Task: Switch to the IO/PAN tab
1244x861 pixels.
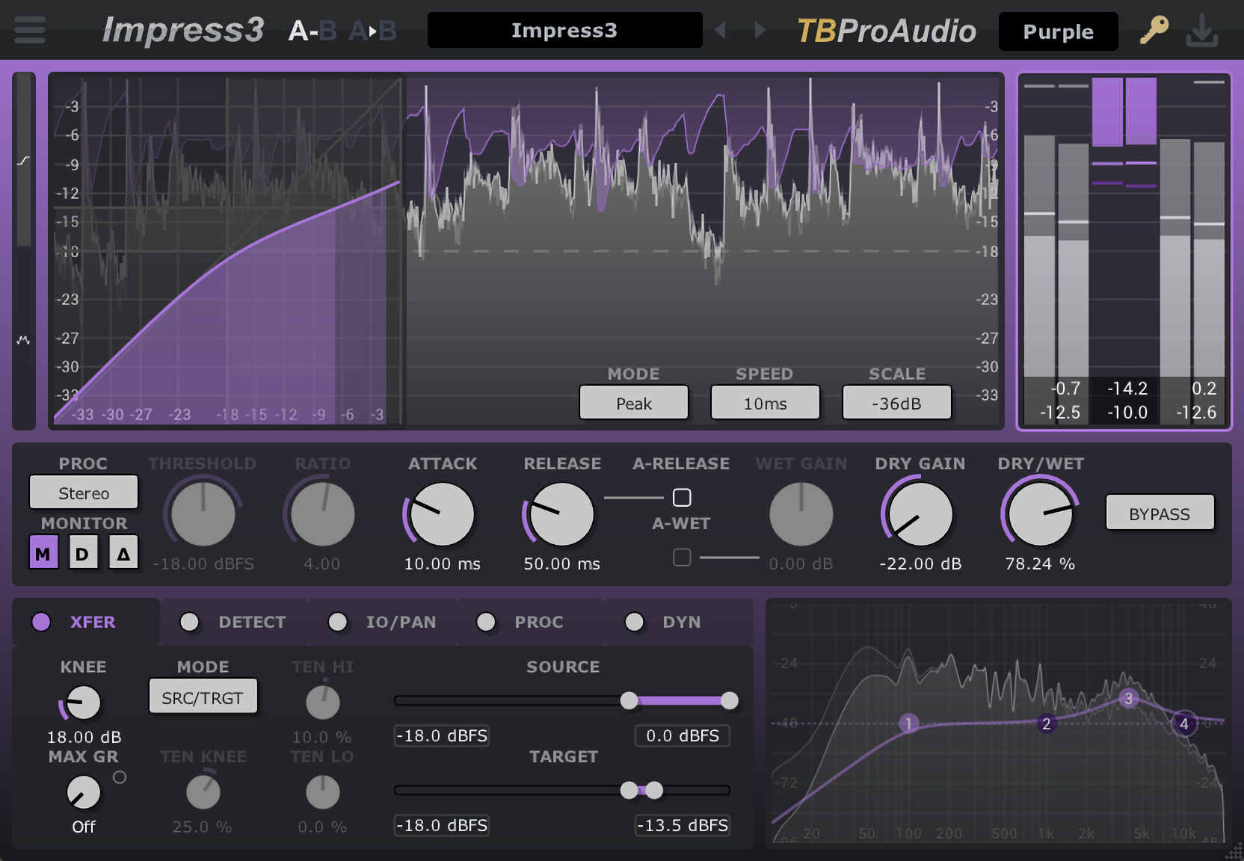Action: pyautogui.click(x=383, y=622)
